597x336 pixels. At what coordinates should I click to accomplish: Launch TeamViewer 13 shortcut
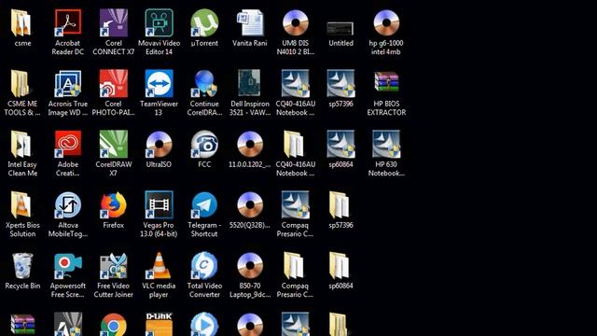coord(159,84)
